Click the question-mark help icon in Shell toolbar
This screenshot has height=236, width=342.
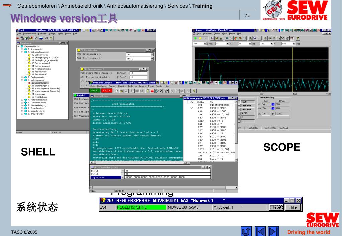tap(51, 38)
